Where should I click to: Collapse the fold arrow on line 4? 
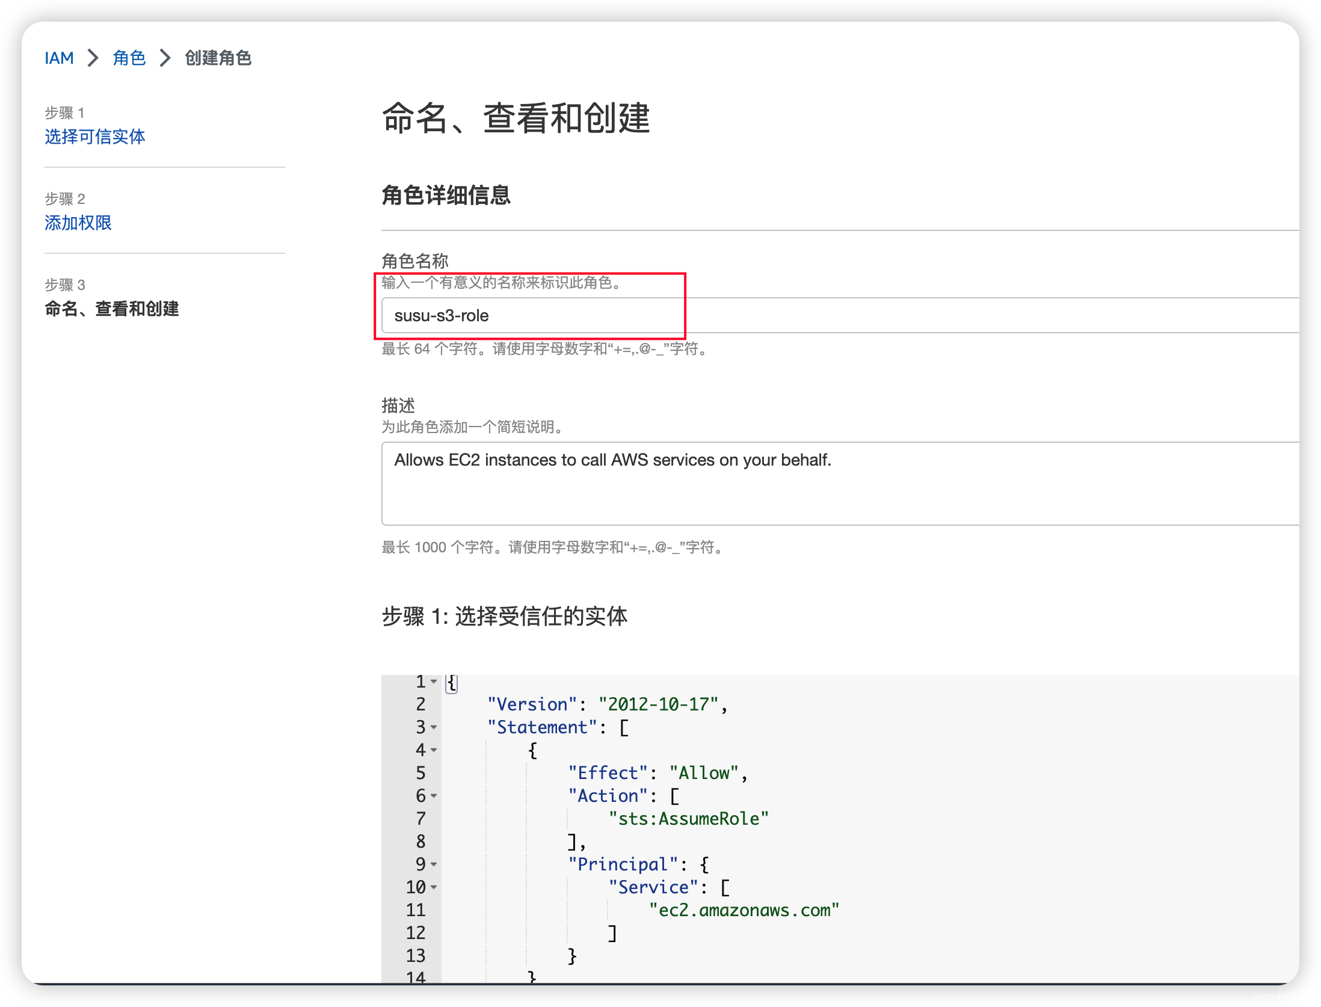(x=434, y=750)
